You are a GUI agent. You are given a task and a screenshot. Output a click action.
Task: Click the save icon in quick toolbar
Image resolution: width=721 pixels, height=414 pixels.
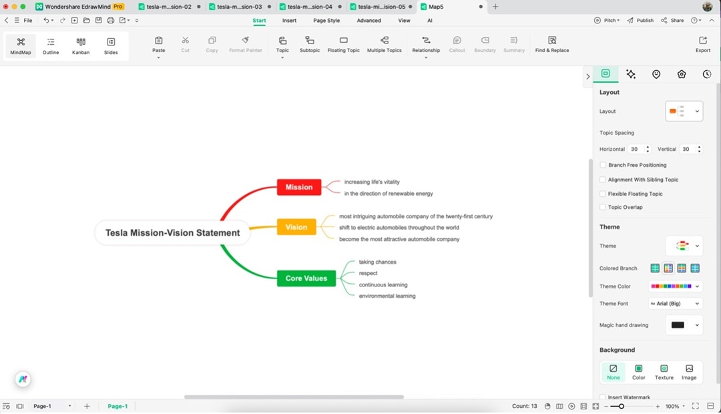[98, 20]
